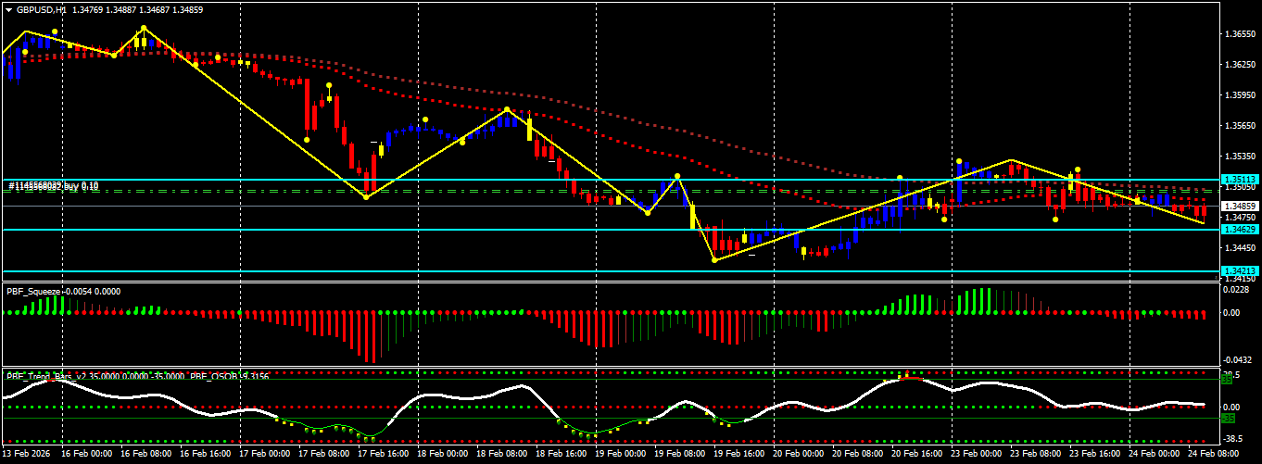Click the current price label 1.34859

pyautogui.click(x=1240, y=207)
